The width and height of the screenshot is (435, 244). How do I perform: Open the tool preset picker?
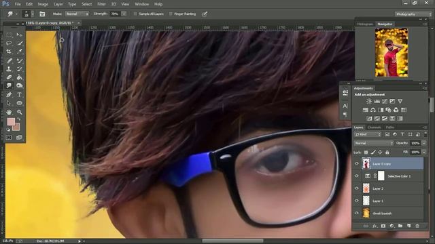pyautogui.click(x=12, y=14)
